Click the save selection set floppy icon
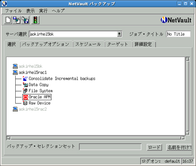The image size is (196, 166). tap(25, 20)
